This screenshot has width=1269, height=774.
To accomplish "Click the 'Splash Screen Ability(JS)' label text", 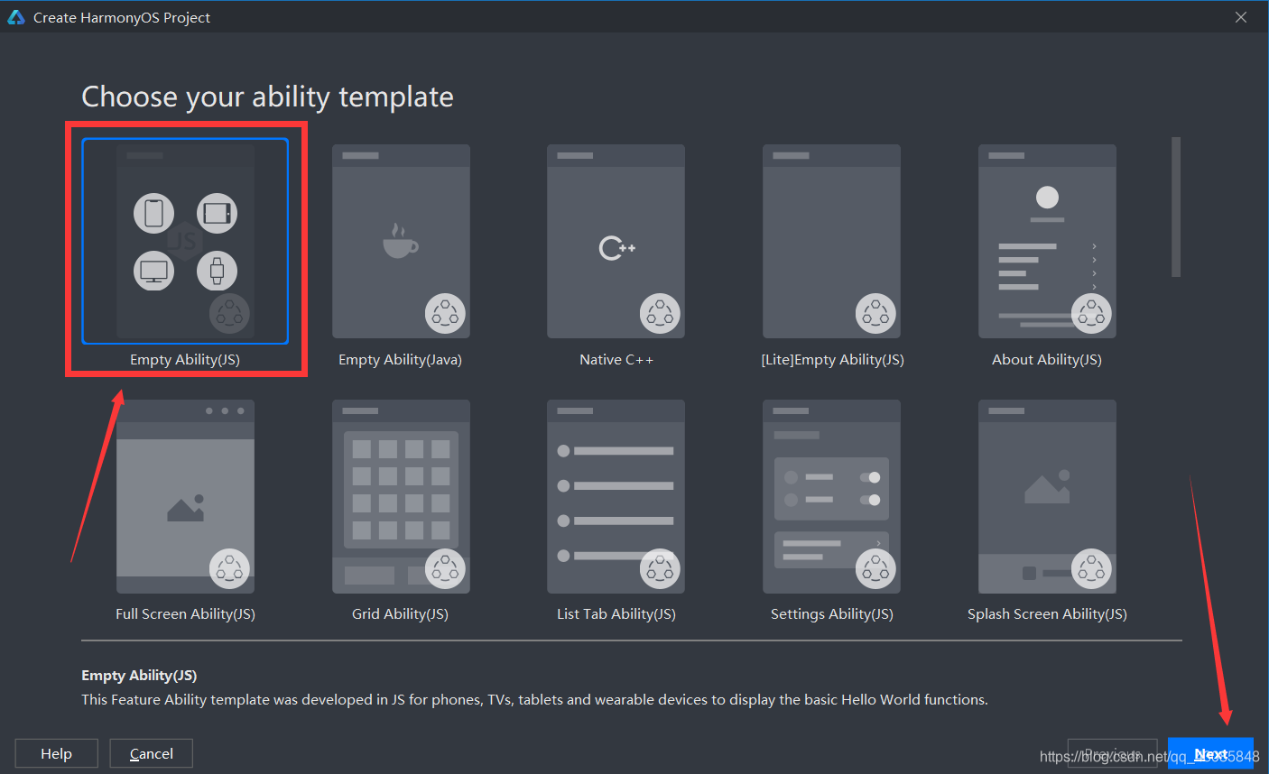I will 1047,613.
